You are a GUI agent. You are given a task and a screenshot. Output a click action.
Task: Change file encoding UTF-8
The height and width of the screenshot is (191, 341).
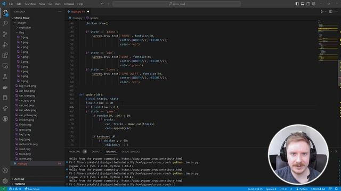(x=283, y=189)
